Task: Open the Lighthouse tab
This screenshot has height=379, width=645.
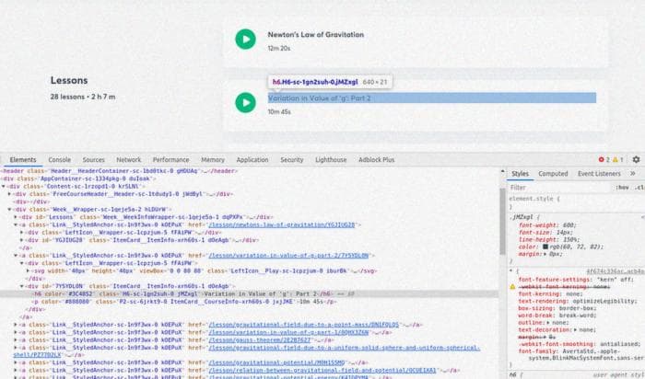Action: pos(331,160)
